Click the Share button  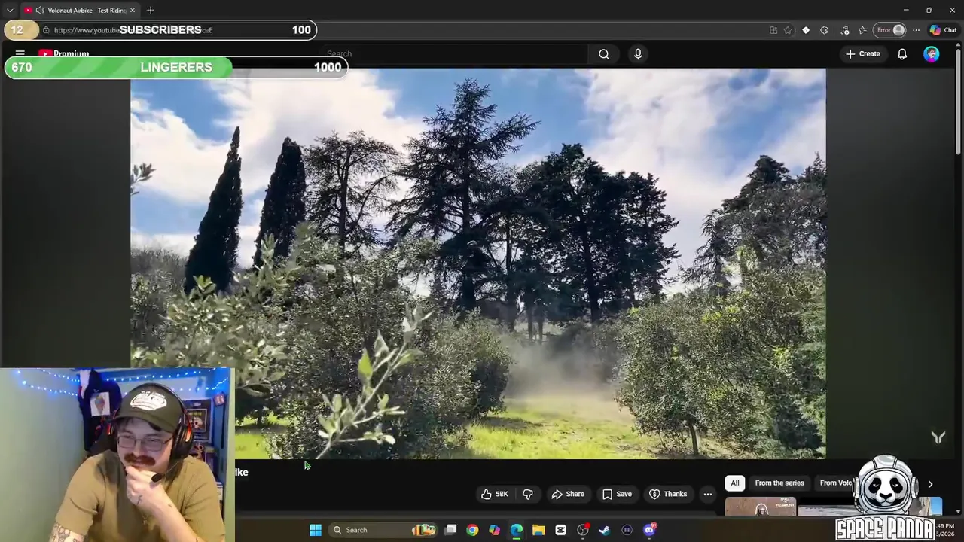tap(568, 494)
